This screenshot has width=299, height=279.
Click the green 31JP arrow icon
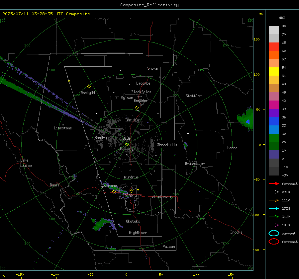pos(274,217)
